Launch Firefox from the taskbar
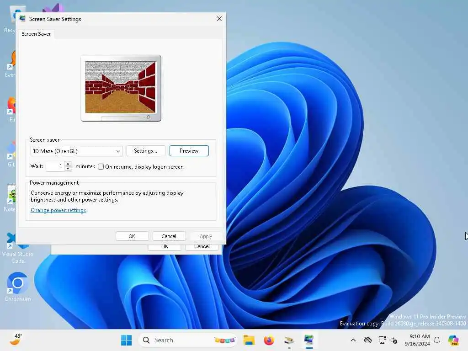 [269, 340]
